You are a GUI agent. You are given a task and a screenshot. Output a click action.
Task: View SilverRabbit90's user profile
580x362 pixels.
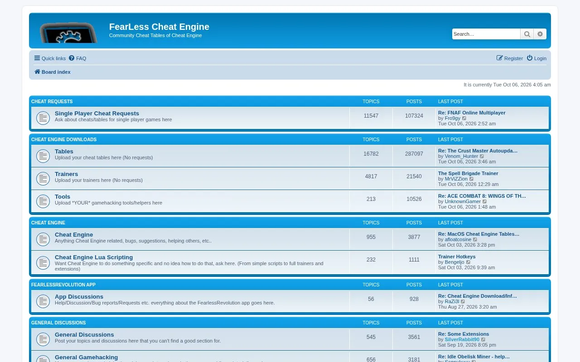click(462, 339)
